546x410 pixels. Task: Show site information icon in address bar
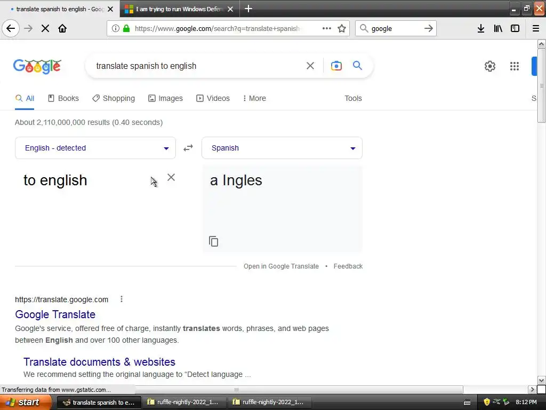[x=116, y=29]
